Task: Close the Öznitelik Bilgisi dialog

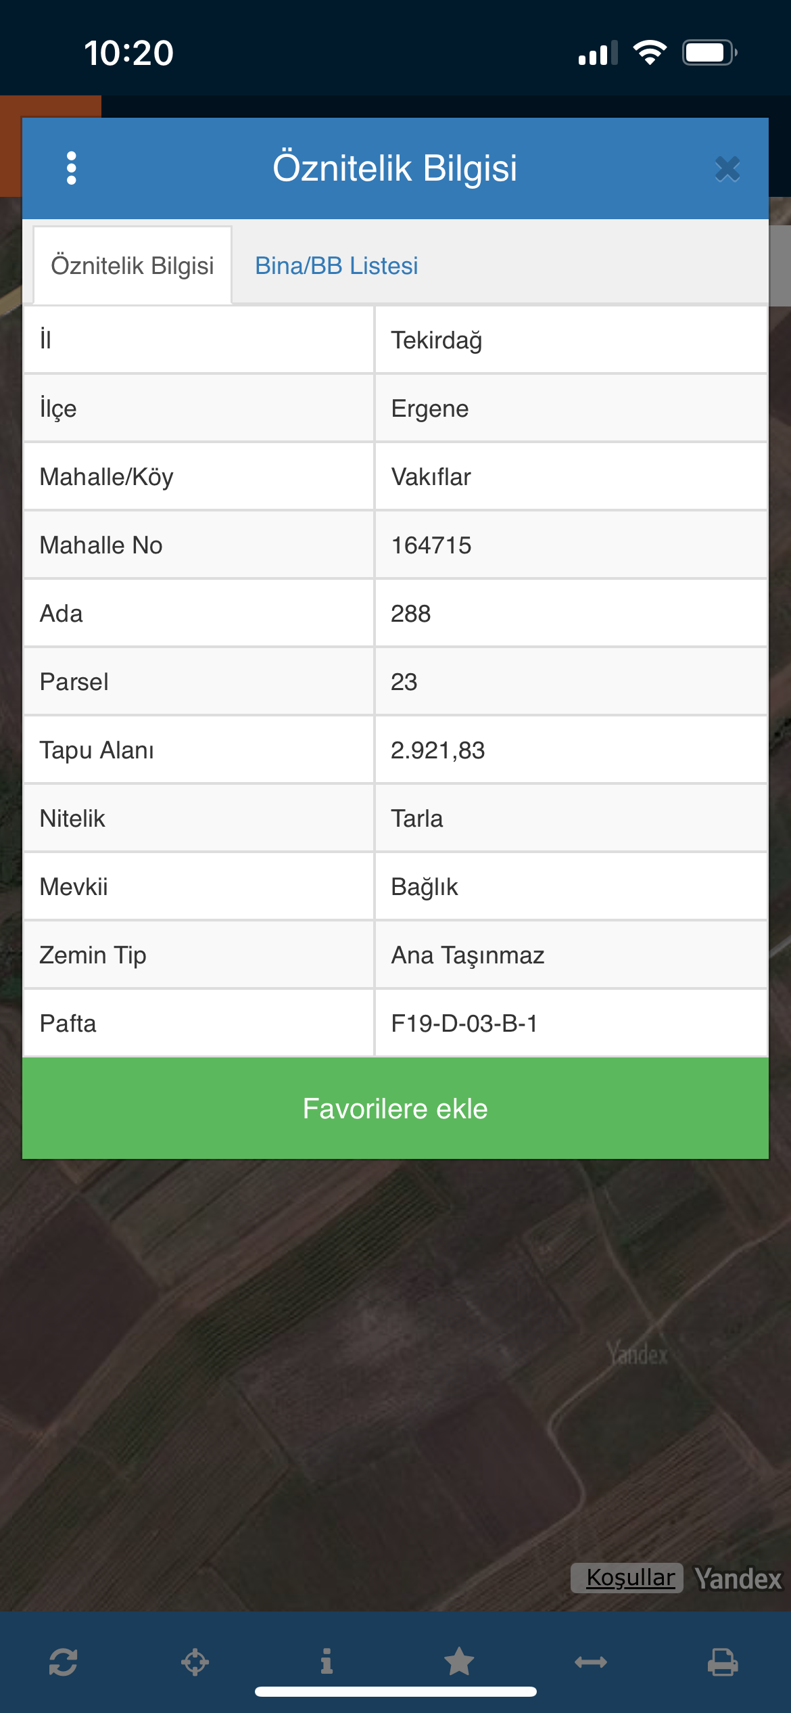Action: pyautogui.click(x=727, y=168)
